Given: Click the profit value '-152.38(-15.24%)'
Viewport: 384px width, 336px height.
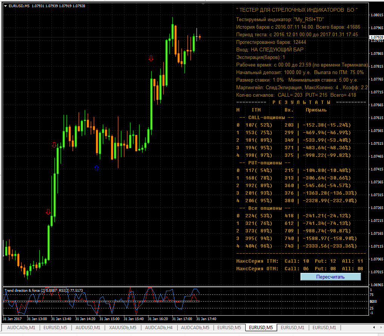Looking at the screenshot, I should [327, 125].
